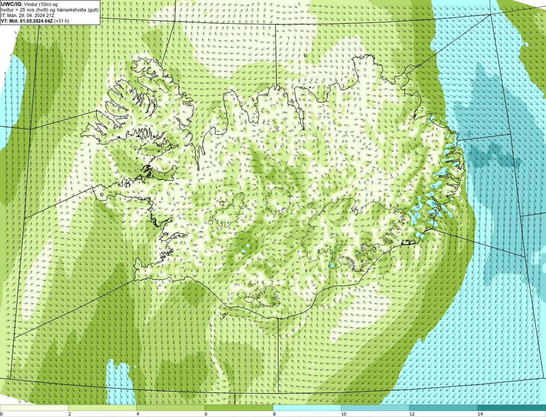Click the legend scale label '2'
546x417 pixels.
(x=70, y=414)
